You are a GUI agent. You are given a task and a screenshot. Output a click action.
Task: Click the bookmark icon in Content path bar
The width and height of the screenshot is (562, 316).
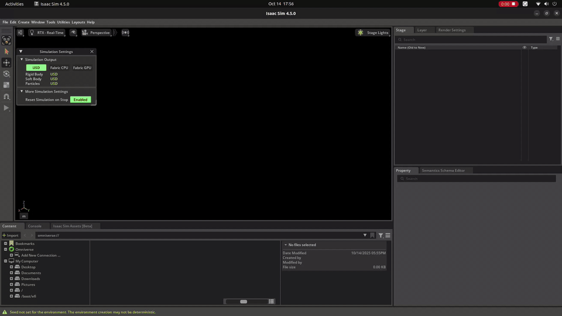[372, 235]
